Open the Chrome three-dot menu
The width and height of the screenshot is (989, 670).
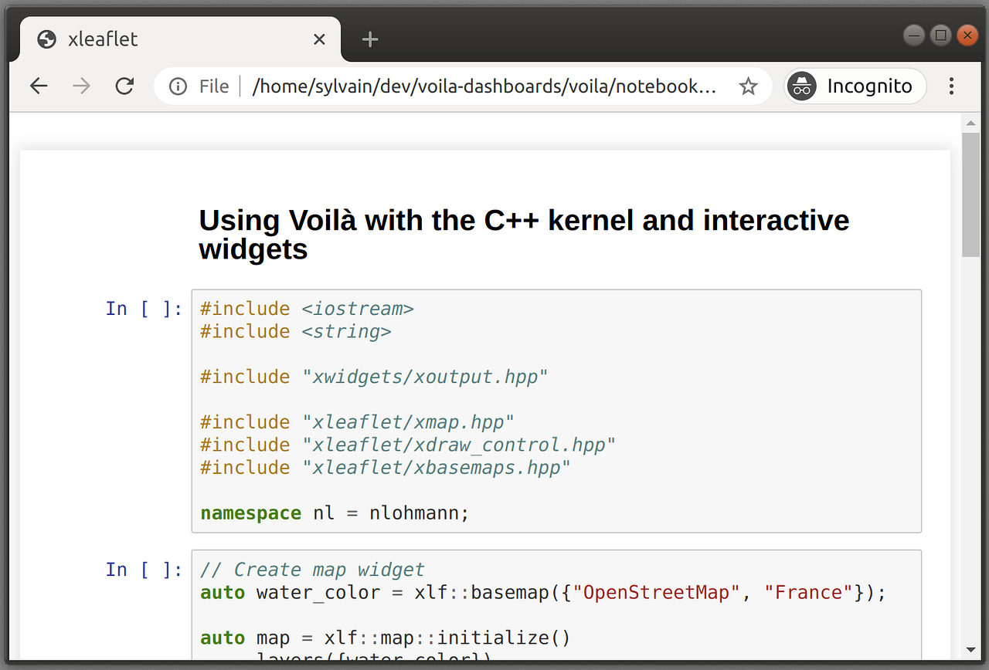click(951, 86)
